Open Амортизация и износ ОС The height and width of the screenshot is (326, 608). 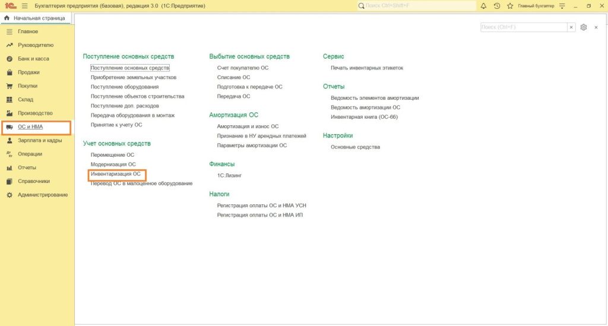click(x=248, y=126)
